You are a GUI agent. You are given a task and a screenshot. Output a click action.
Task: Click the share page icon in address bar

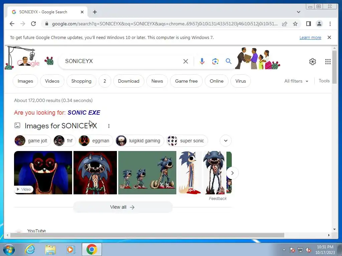[x=285, y=24]
